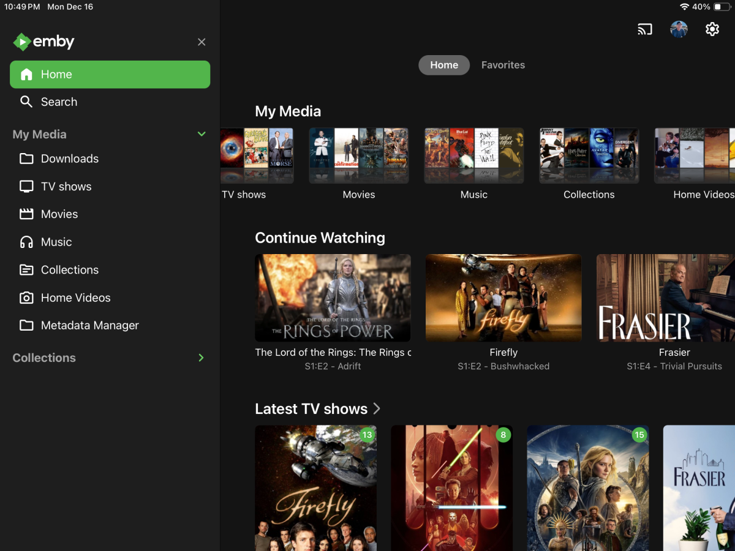735x551 pixels.
Task: Click the Search magnifier icon
Action: (x=26, y=102)
